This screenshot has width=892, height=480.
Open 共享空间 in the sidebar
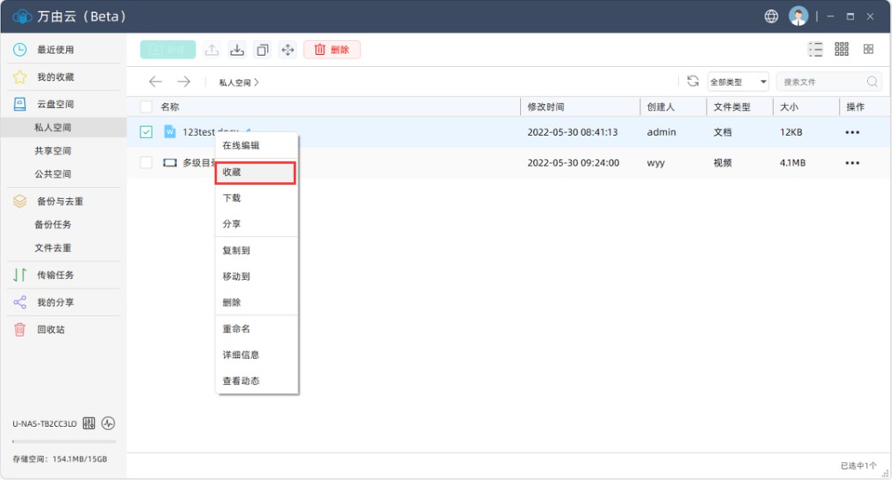[53, 151]
